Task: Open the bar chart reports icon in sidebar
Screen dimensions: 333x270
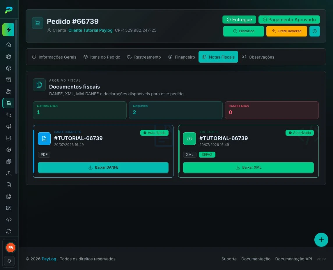Action: point(9,138)
